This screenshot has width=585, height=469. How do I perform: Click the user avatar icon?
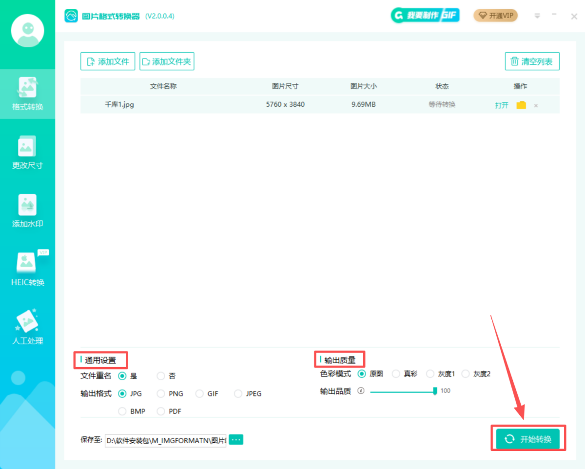tap(27, 31)
